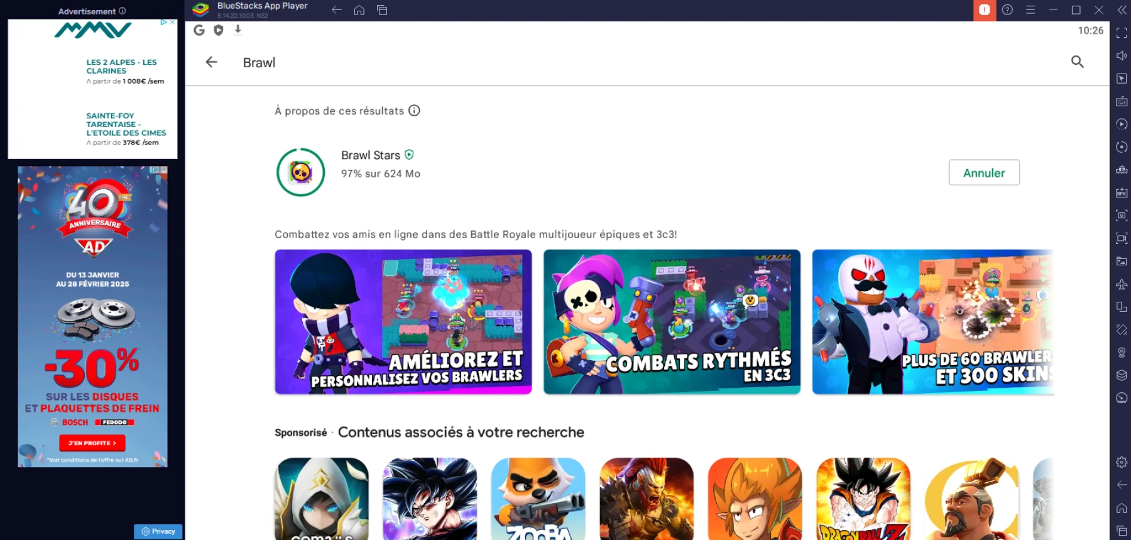The width and height of the screenshot is (1131, 540).
Task: Click the 'Brawl' search query text
Action: point(259,62)
